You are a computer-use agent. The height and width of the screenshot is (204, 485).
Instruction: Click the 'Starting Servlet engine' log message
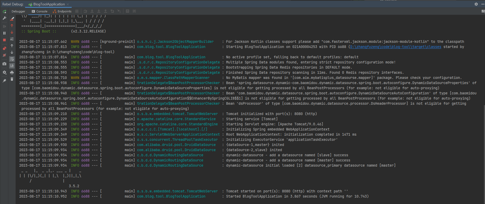(x=274, y=124)
